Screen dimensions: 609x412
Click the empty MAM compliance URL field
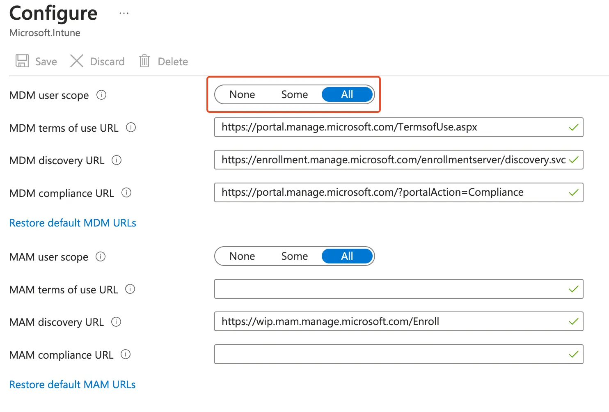click(x=398, y=354)
